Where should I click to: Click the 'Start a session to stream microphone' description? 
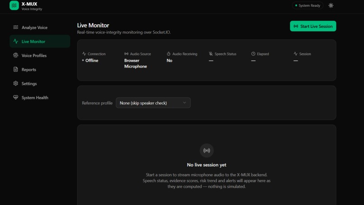click(206, 181)
